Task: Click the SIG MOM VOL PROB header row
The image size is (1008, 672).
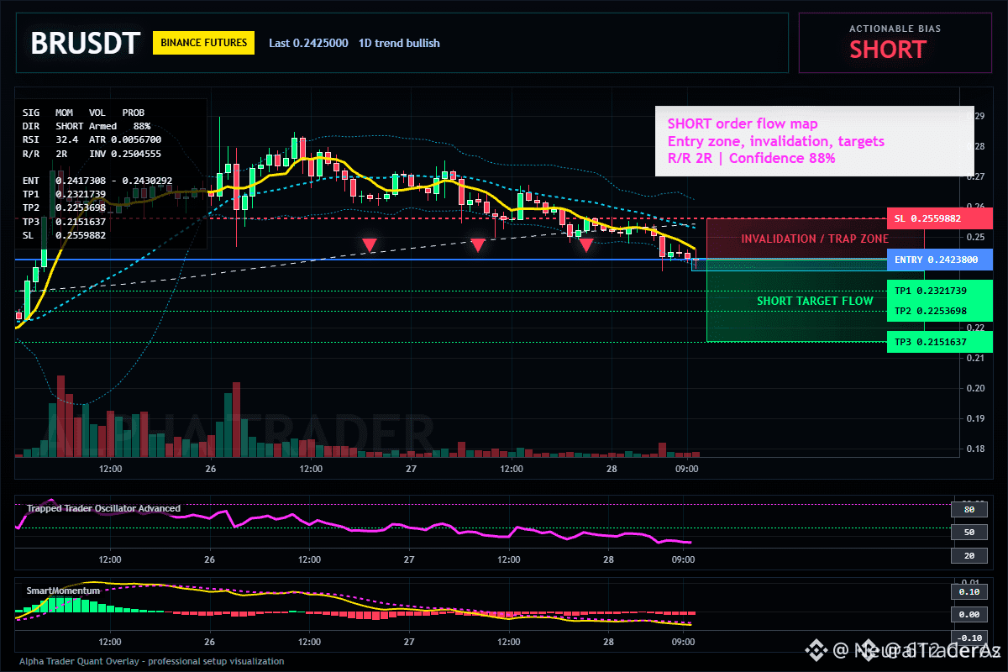Action: 83,112
